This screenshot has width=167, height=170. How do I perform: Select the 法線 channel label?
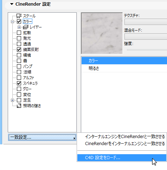coord(27,72)
